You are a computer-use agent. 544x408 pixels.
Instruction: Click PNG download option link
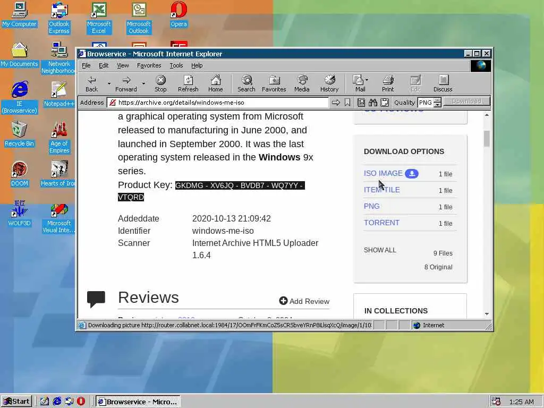(x=371, y=206)
